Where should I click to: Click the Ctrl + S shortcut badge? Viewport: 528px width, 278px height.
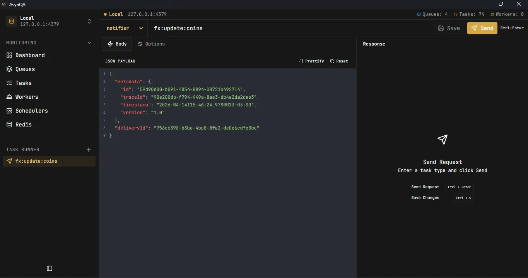(x=463, y=198)
